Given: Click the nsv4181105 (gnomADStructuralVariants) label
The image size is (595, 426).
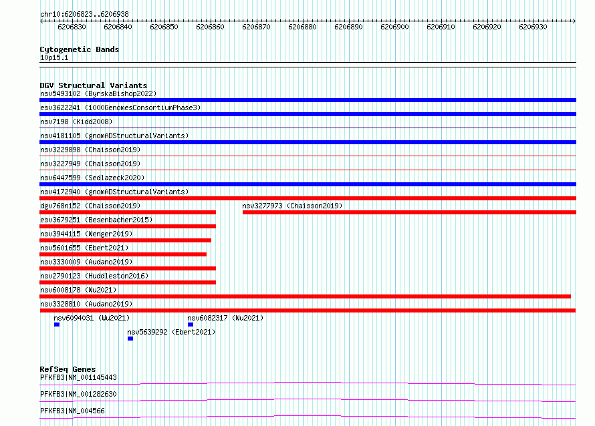Looking at the screenshot, I should 114,136.
